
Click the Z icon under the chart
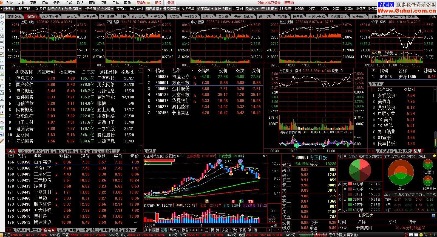click(x=278, y=230)
